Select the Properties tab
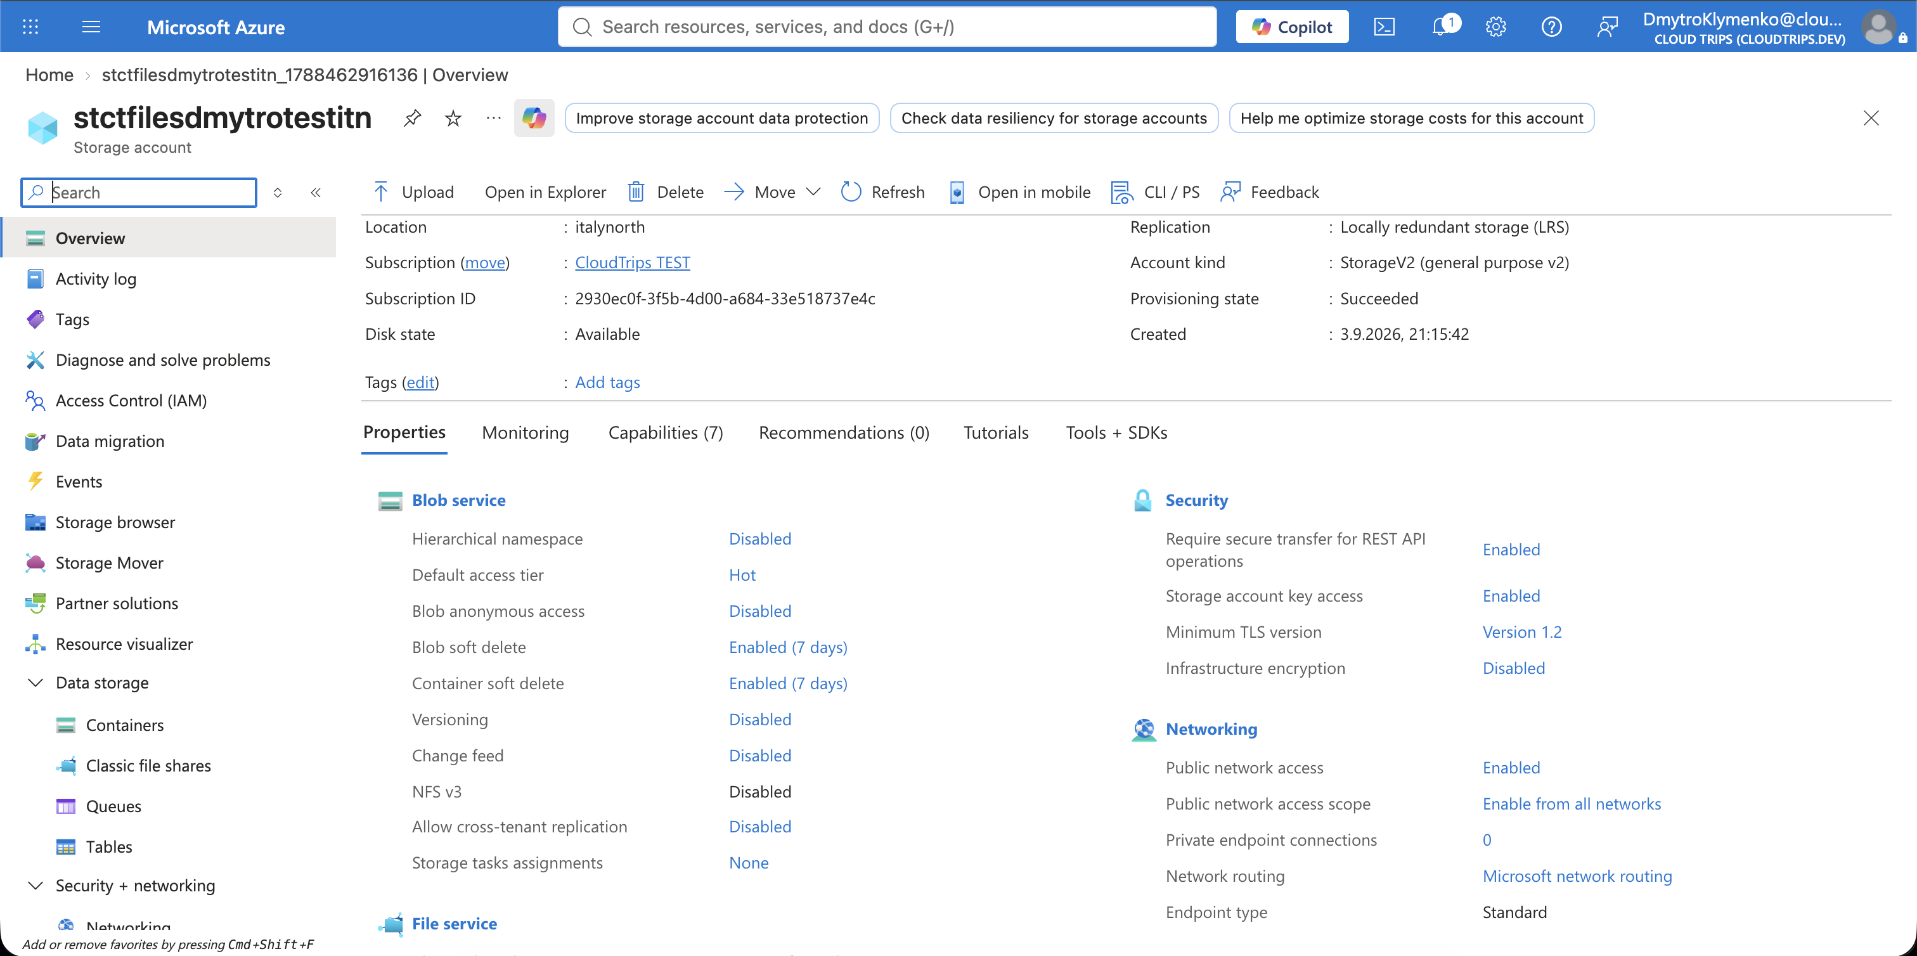This screenshot has width=1917, height=956. pyautogui.click(x=404, y=432)
